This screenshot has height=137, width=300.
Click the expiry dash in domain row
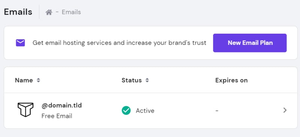point(217,110)
